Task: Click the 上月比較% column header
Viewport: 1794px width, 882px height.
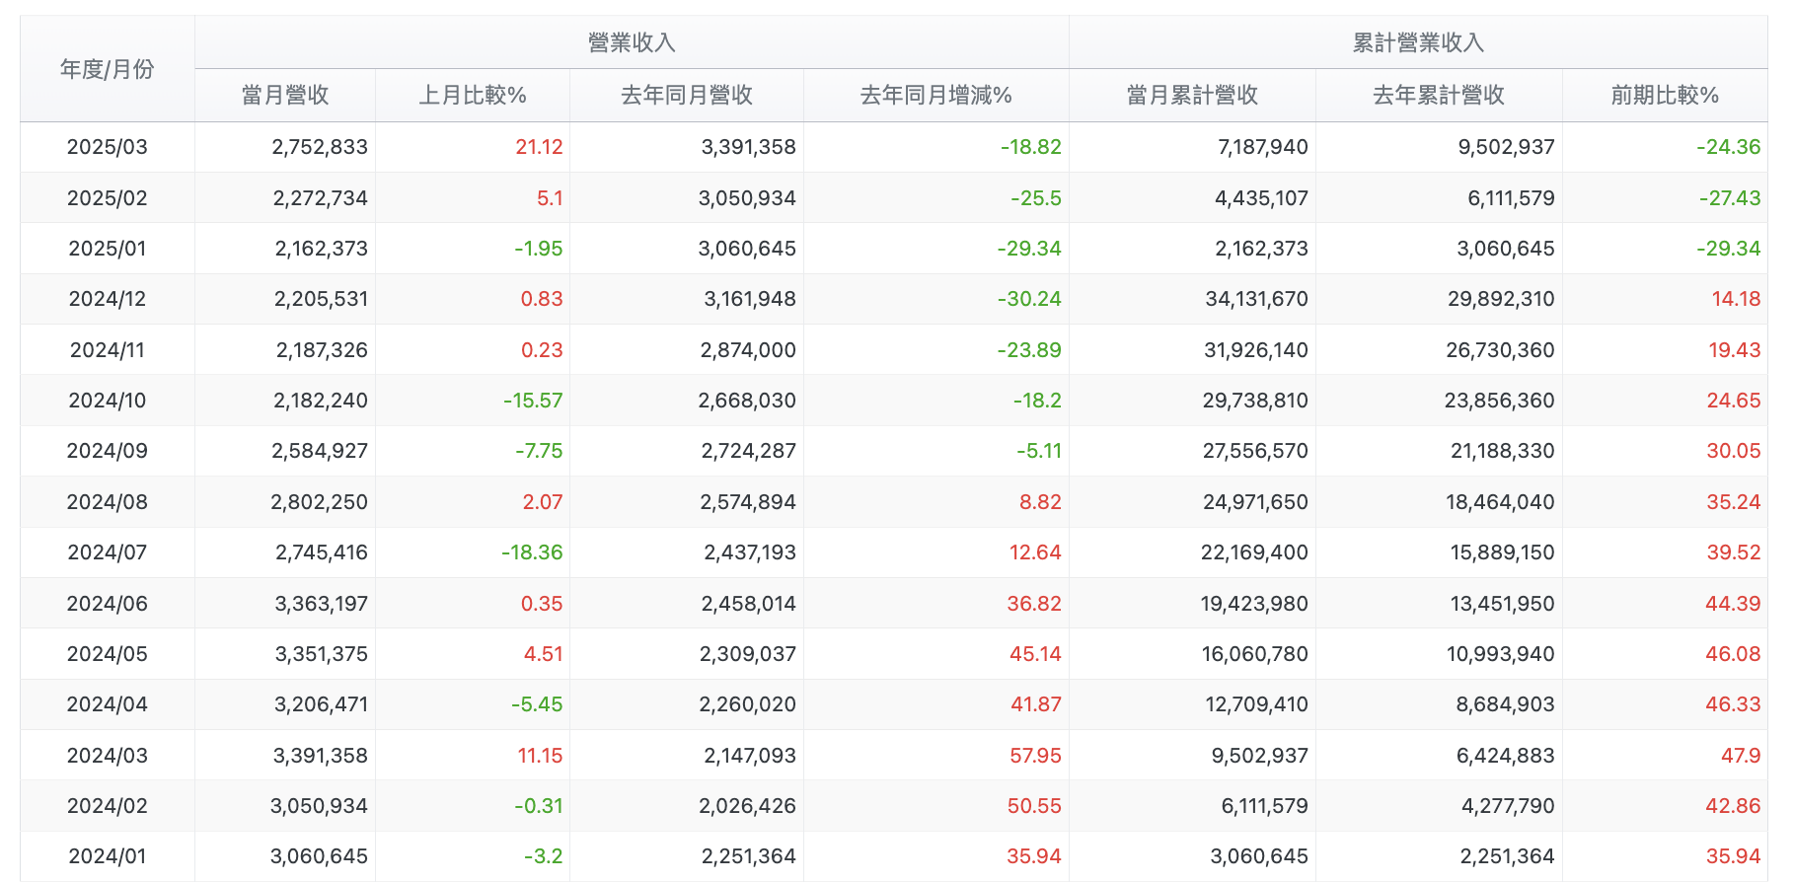Action: point(473,95)
